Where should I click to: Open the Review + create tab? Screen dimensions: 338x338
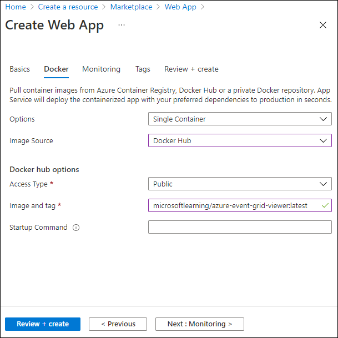coord(191,69)
